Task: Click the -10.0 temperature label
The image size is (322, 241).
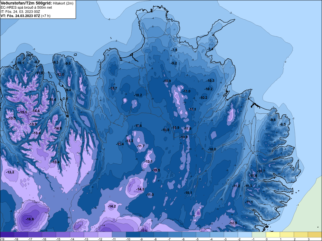Action: tap(212, 149)
